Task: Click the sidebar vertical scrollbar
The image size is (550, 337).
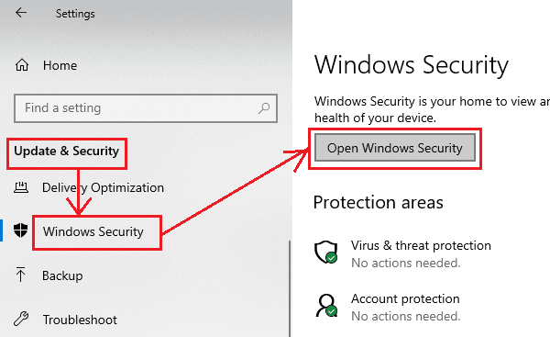Action: (290, 288)
